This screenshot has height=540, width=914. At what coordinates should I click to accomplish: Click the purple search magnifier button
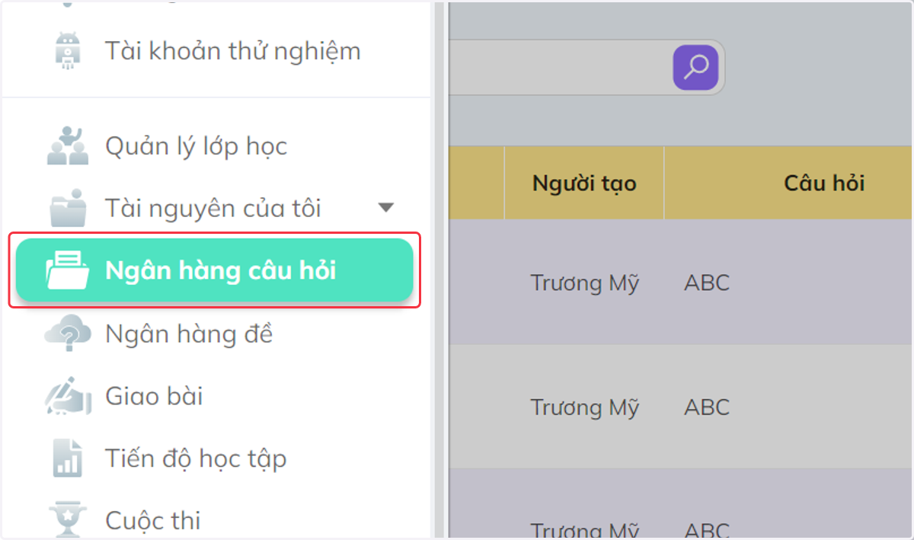[695, 68]
